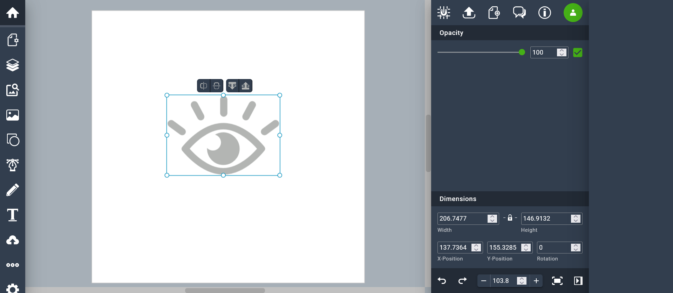Image resolution: width=673 pixels, height=293 pixels.
Task: Zoom out with the minus button
Action: click(484, 281)
